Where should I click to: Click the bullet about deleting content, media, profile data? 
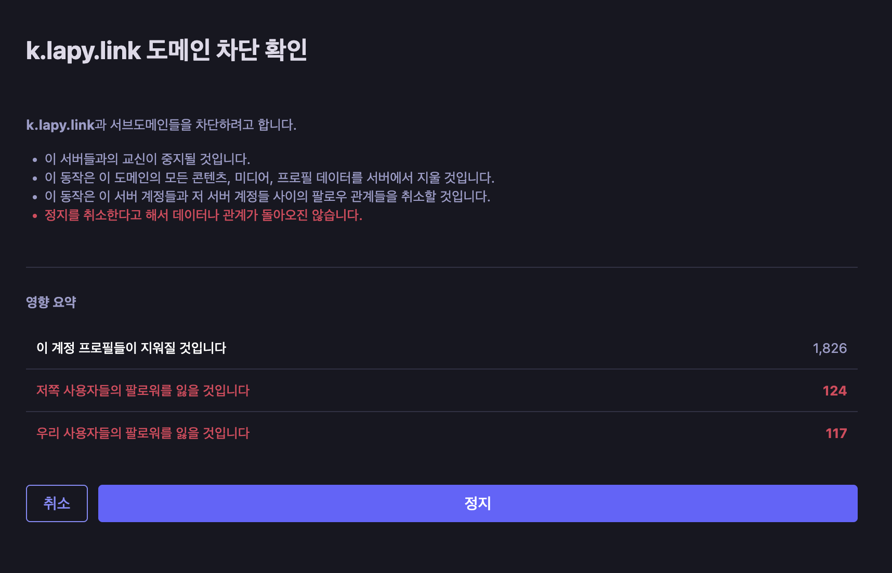269,178
